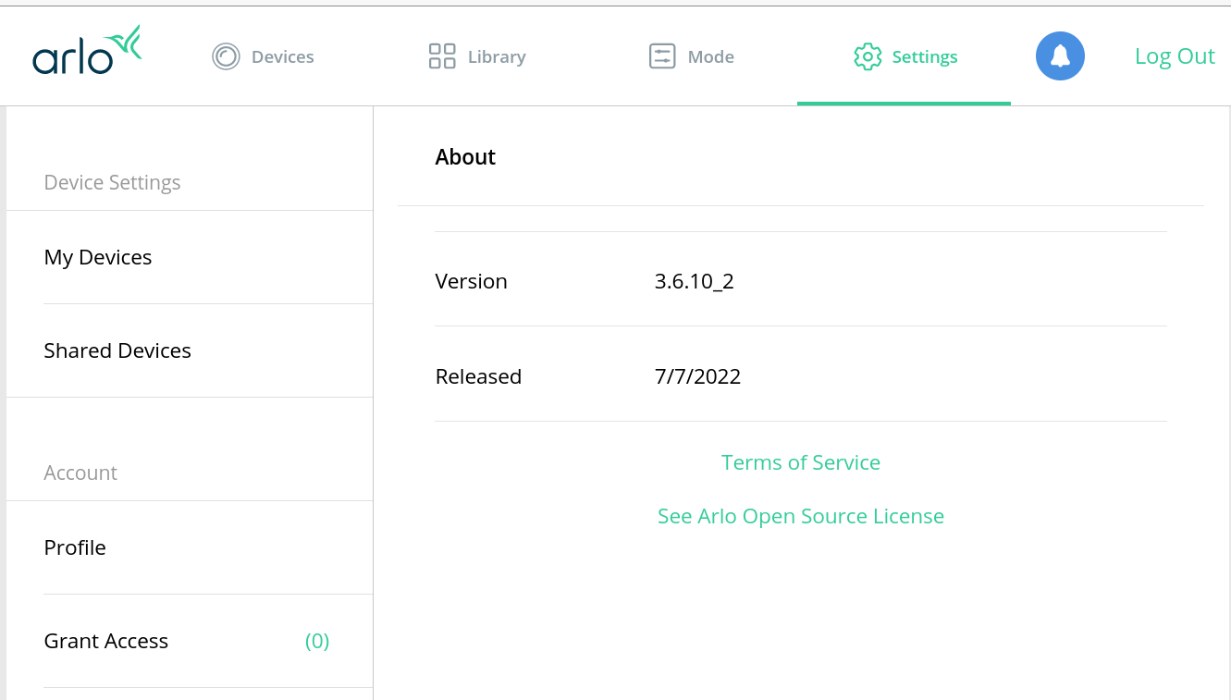This screenshot has width=1231, height=700.
Task: Click the Mode sliders icon
Action: pos(662,56)
